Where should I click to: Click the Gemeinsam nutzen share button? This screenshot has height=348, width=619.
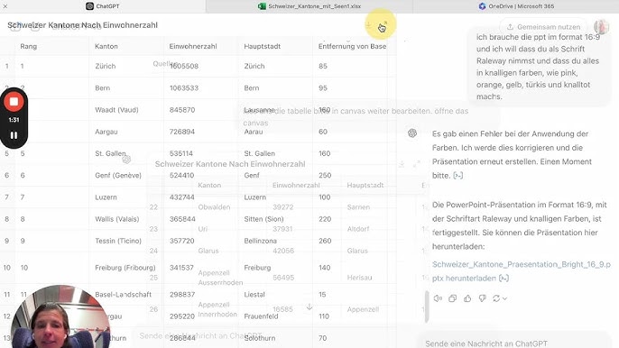[543, 27]
